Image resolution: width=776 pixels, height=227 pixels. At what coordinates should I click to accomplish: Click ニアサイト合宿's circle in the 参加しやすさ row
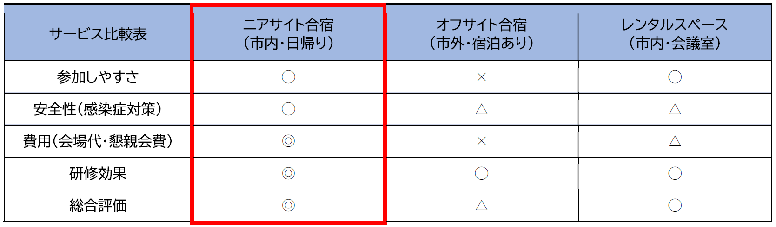(288, 77)
